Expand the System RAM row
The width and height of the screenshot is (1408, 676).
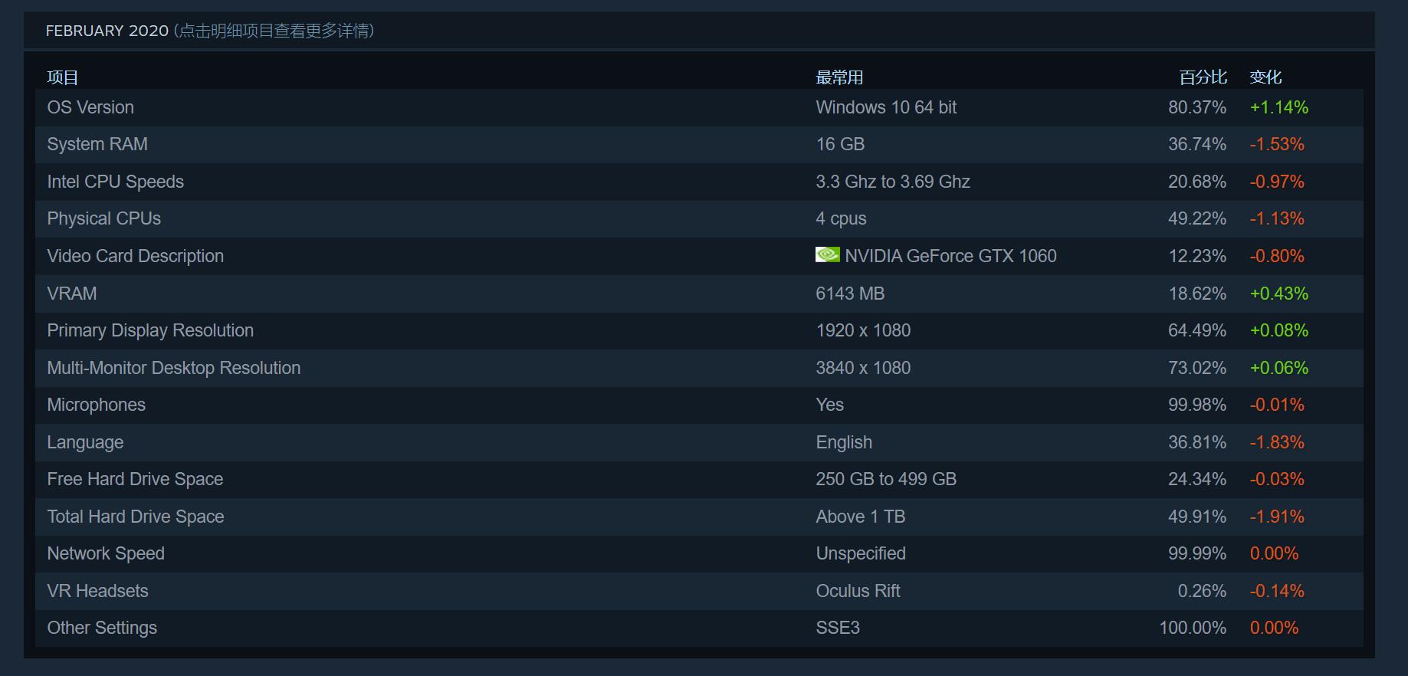point(97,144)
